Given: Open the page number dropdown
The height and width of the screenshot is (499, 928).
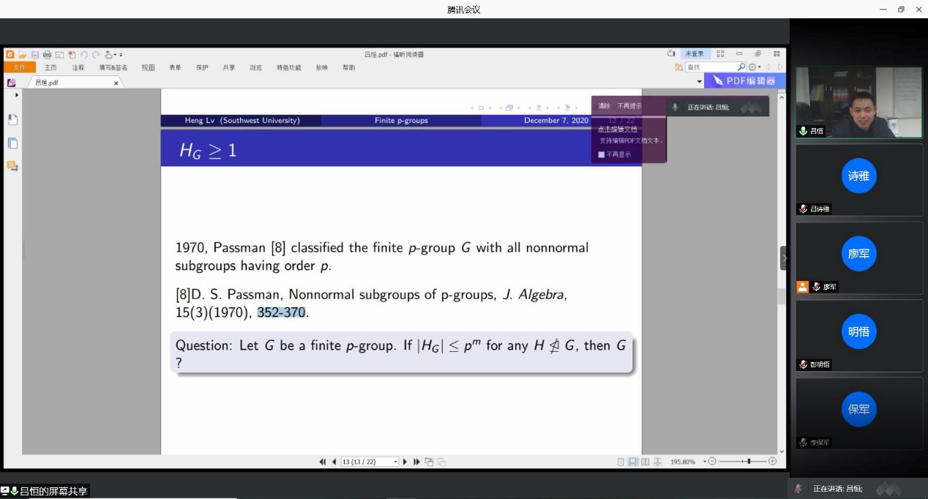Looking at the screenshot, I should point(395,462).
